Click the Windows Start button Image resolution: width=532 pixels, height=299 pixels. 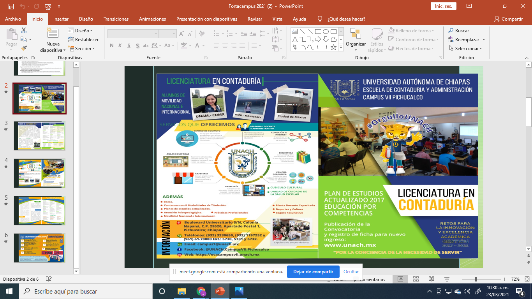pyautogui.click(x=9, y=291)
